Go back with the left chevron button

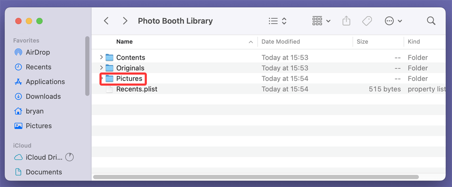pos(106,21)
